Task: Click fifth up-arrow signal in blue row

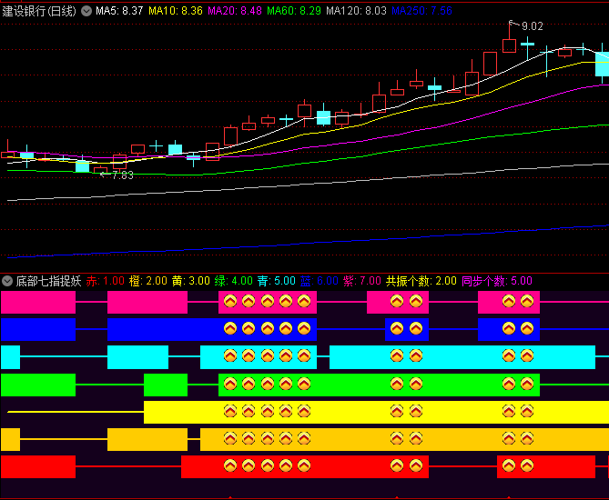Action: tap(304, 328)
